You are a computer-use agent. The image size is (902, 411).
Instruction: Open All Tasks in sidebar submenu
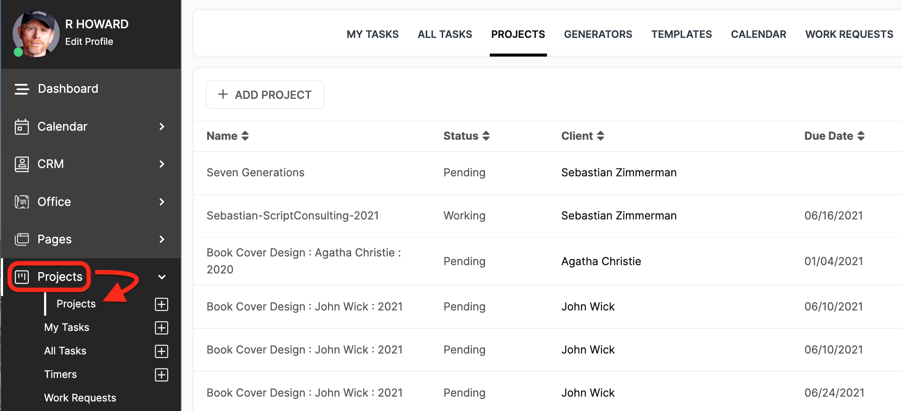[65, 351]
